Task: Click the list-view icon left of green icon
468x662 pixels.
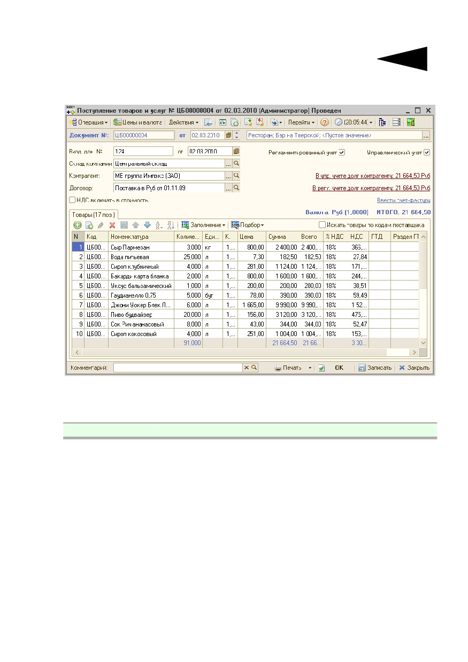Action: pos(396,122)
